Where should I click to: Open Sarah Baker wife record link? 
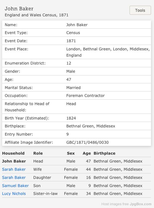14,169
